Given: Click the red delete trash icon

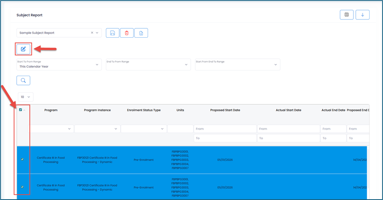Looking at the screenshot, I should tap(127, 33).
